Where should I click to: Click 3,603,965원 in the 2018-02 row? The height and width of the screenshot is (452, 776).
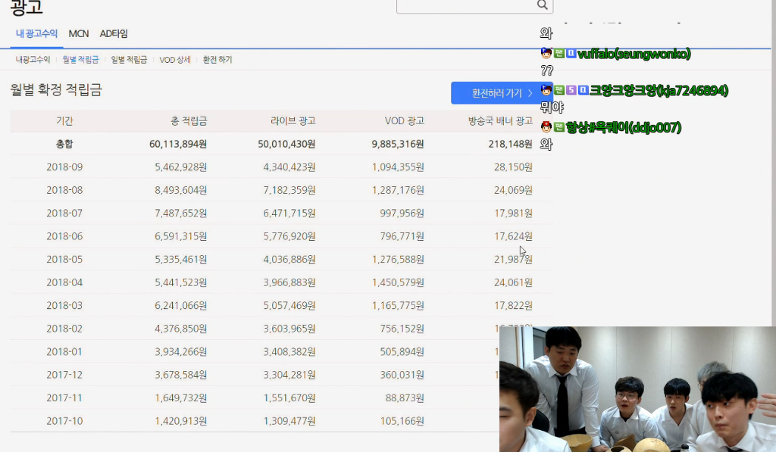click(289, 329)
